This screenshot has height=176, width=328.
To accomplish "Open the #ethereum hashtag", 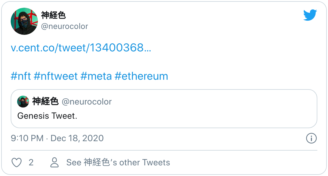I will tap(142, 76).
